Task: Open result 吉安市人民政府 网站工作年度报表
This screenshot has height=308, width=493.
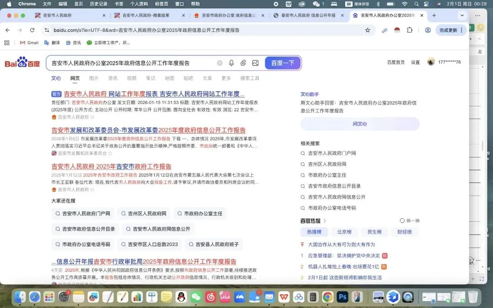Action: (154, 94)
